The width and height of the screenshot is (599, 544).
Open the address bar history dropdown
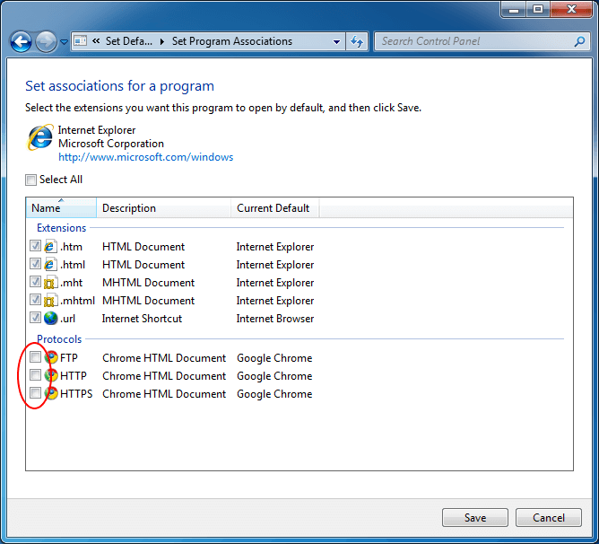pyautogui.click(x=336, y=41)
